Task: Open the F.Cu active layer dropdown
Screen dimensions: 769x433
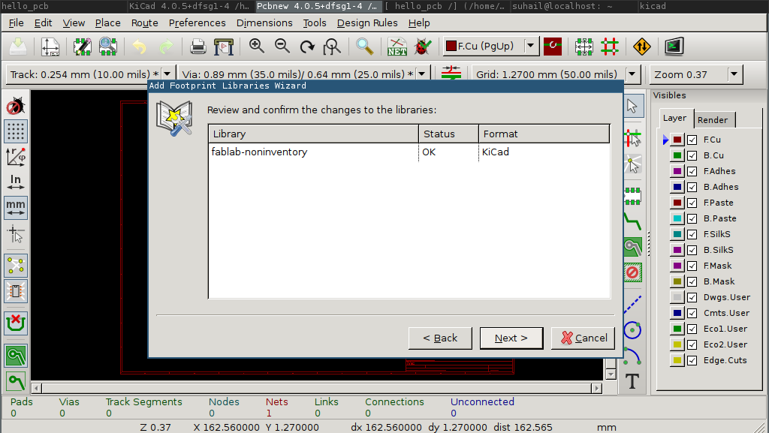Action: (531, 47)
